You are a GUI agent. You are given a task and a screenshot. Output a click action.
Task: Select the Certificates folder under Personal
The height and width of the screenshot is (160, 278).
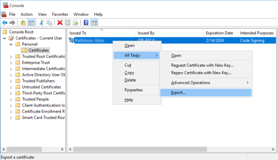click(x=36, y=50)
